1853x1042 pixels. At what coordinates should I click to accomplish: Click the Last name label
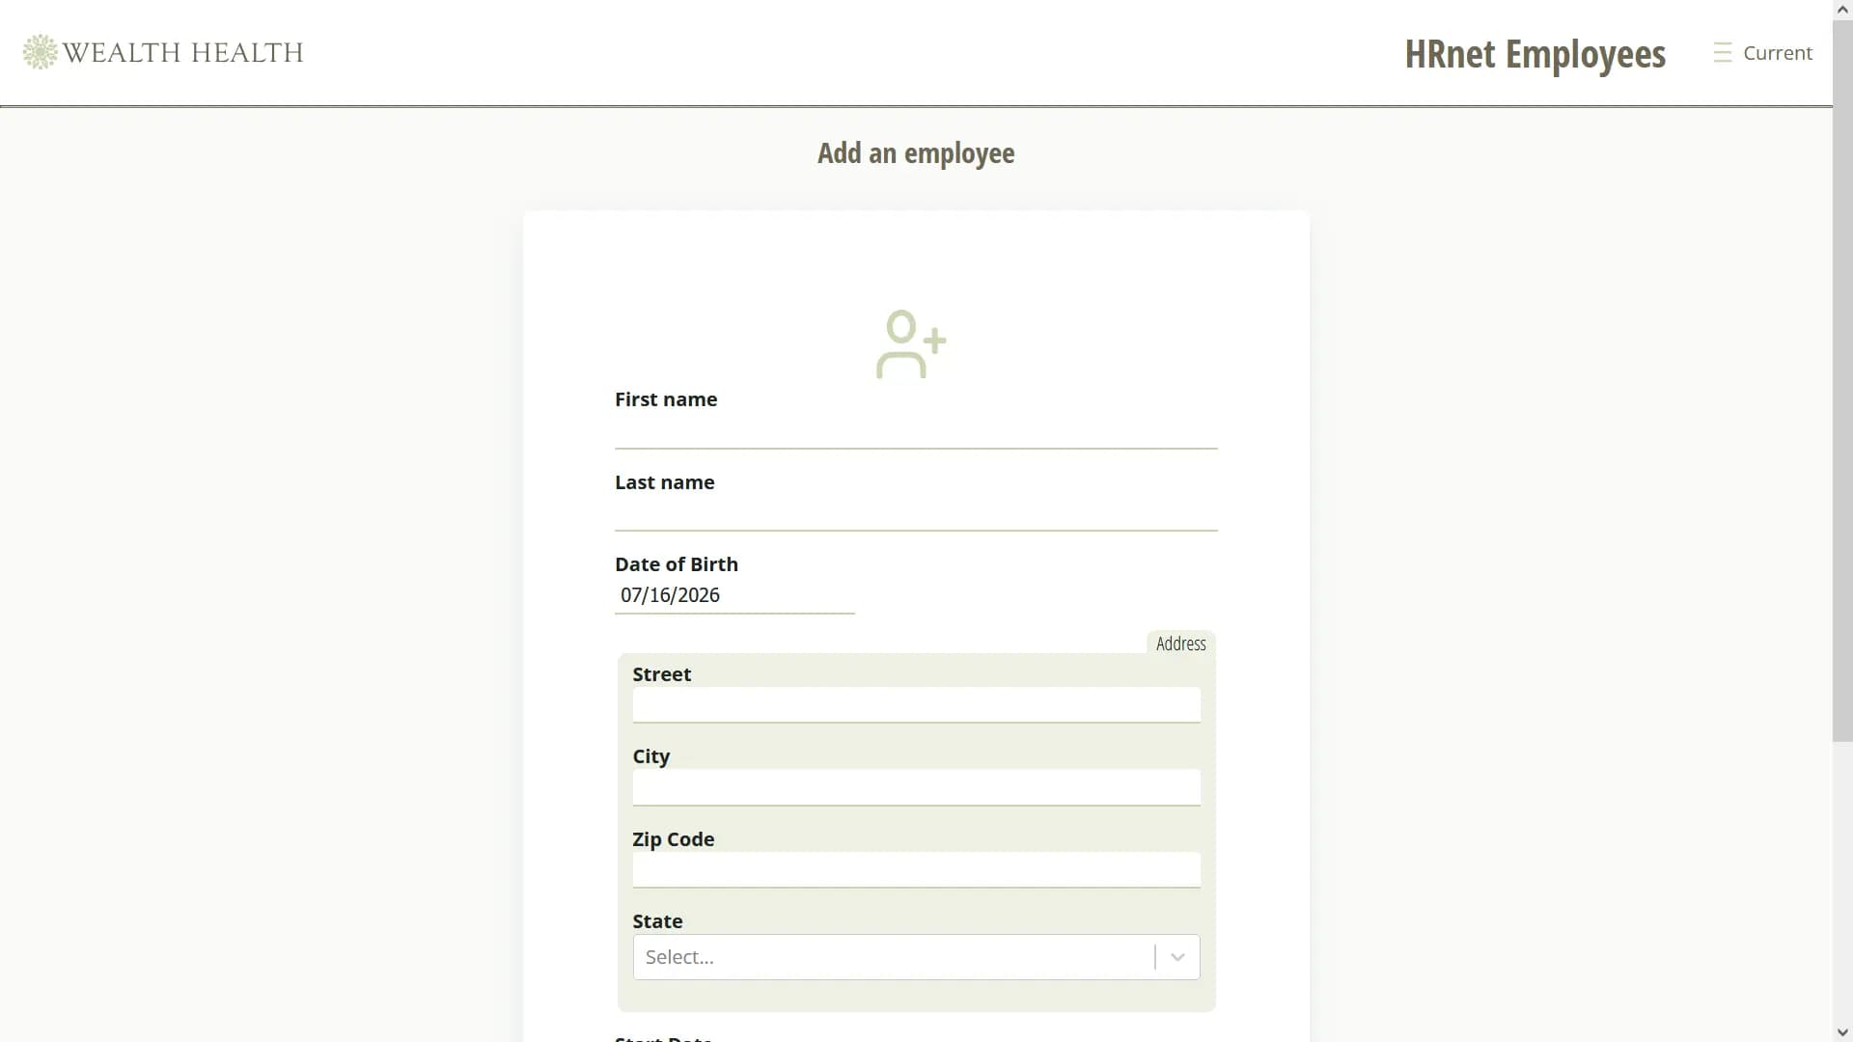(x=665, y=482)
